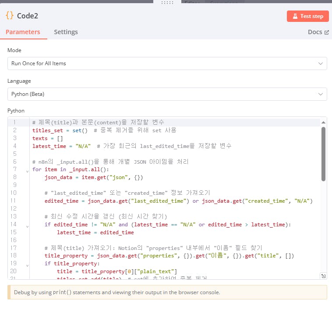Click the Test step button
Image resolution: width=332 pixels, height=313 pixels.
[307, 16]
